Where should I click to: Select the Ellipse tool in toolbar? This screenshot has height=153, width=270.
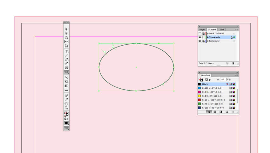point(66,72)
